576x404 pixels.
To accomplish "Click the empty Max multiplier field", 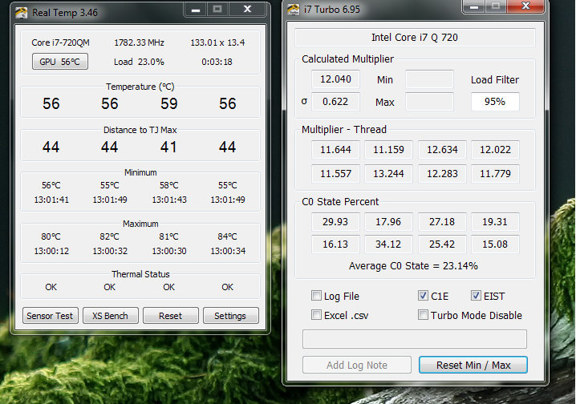I will (429, 102).
